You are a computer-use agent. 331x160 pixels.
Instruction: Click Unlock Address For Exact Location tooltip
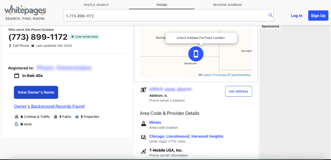[x=201, y=38]
